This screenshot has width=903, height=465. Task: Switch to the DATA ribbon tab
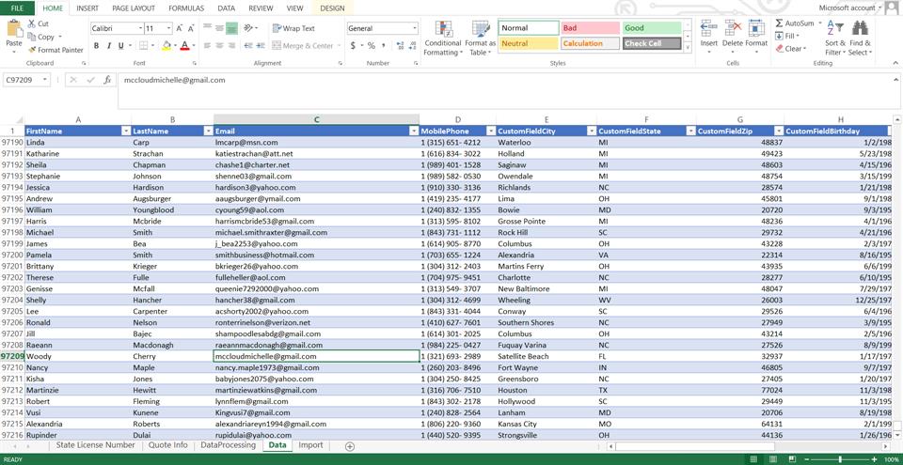(226, 8)
